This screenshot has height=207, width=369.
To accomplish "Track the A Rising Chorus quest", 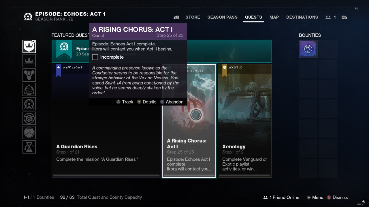I will pos(125,102).
